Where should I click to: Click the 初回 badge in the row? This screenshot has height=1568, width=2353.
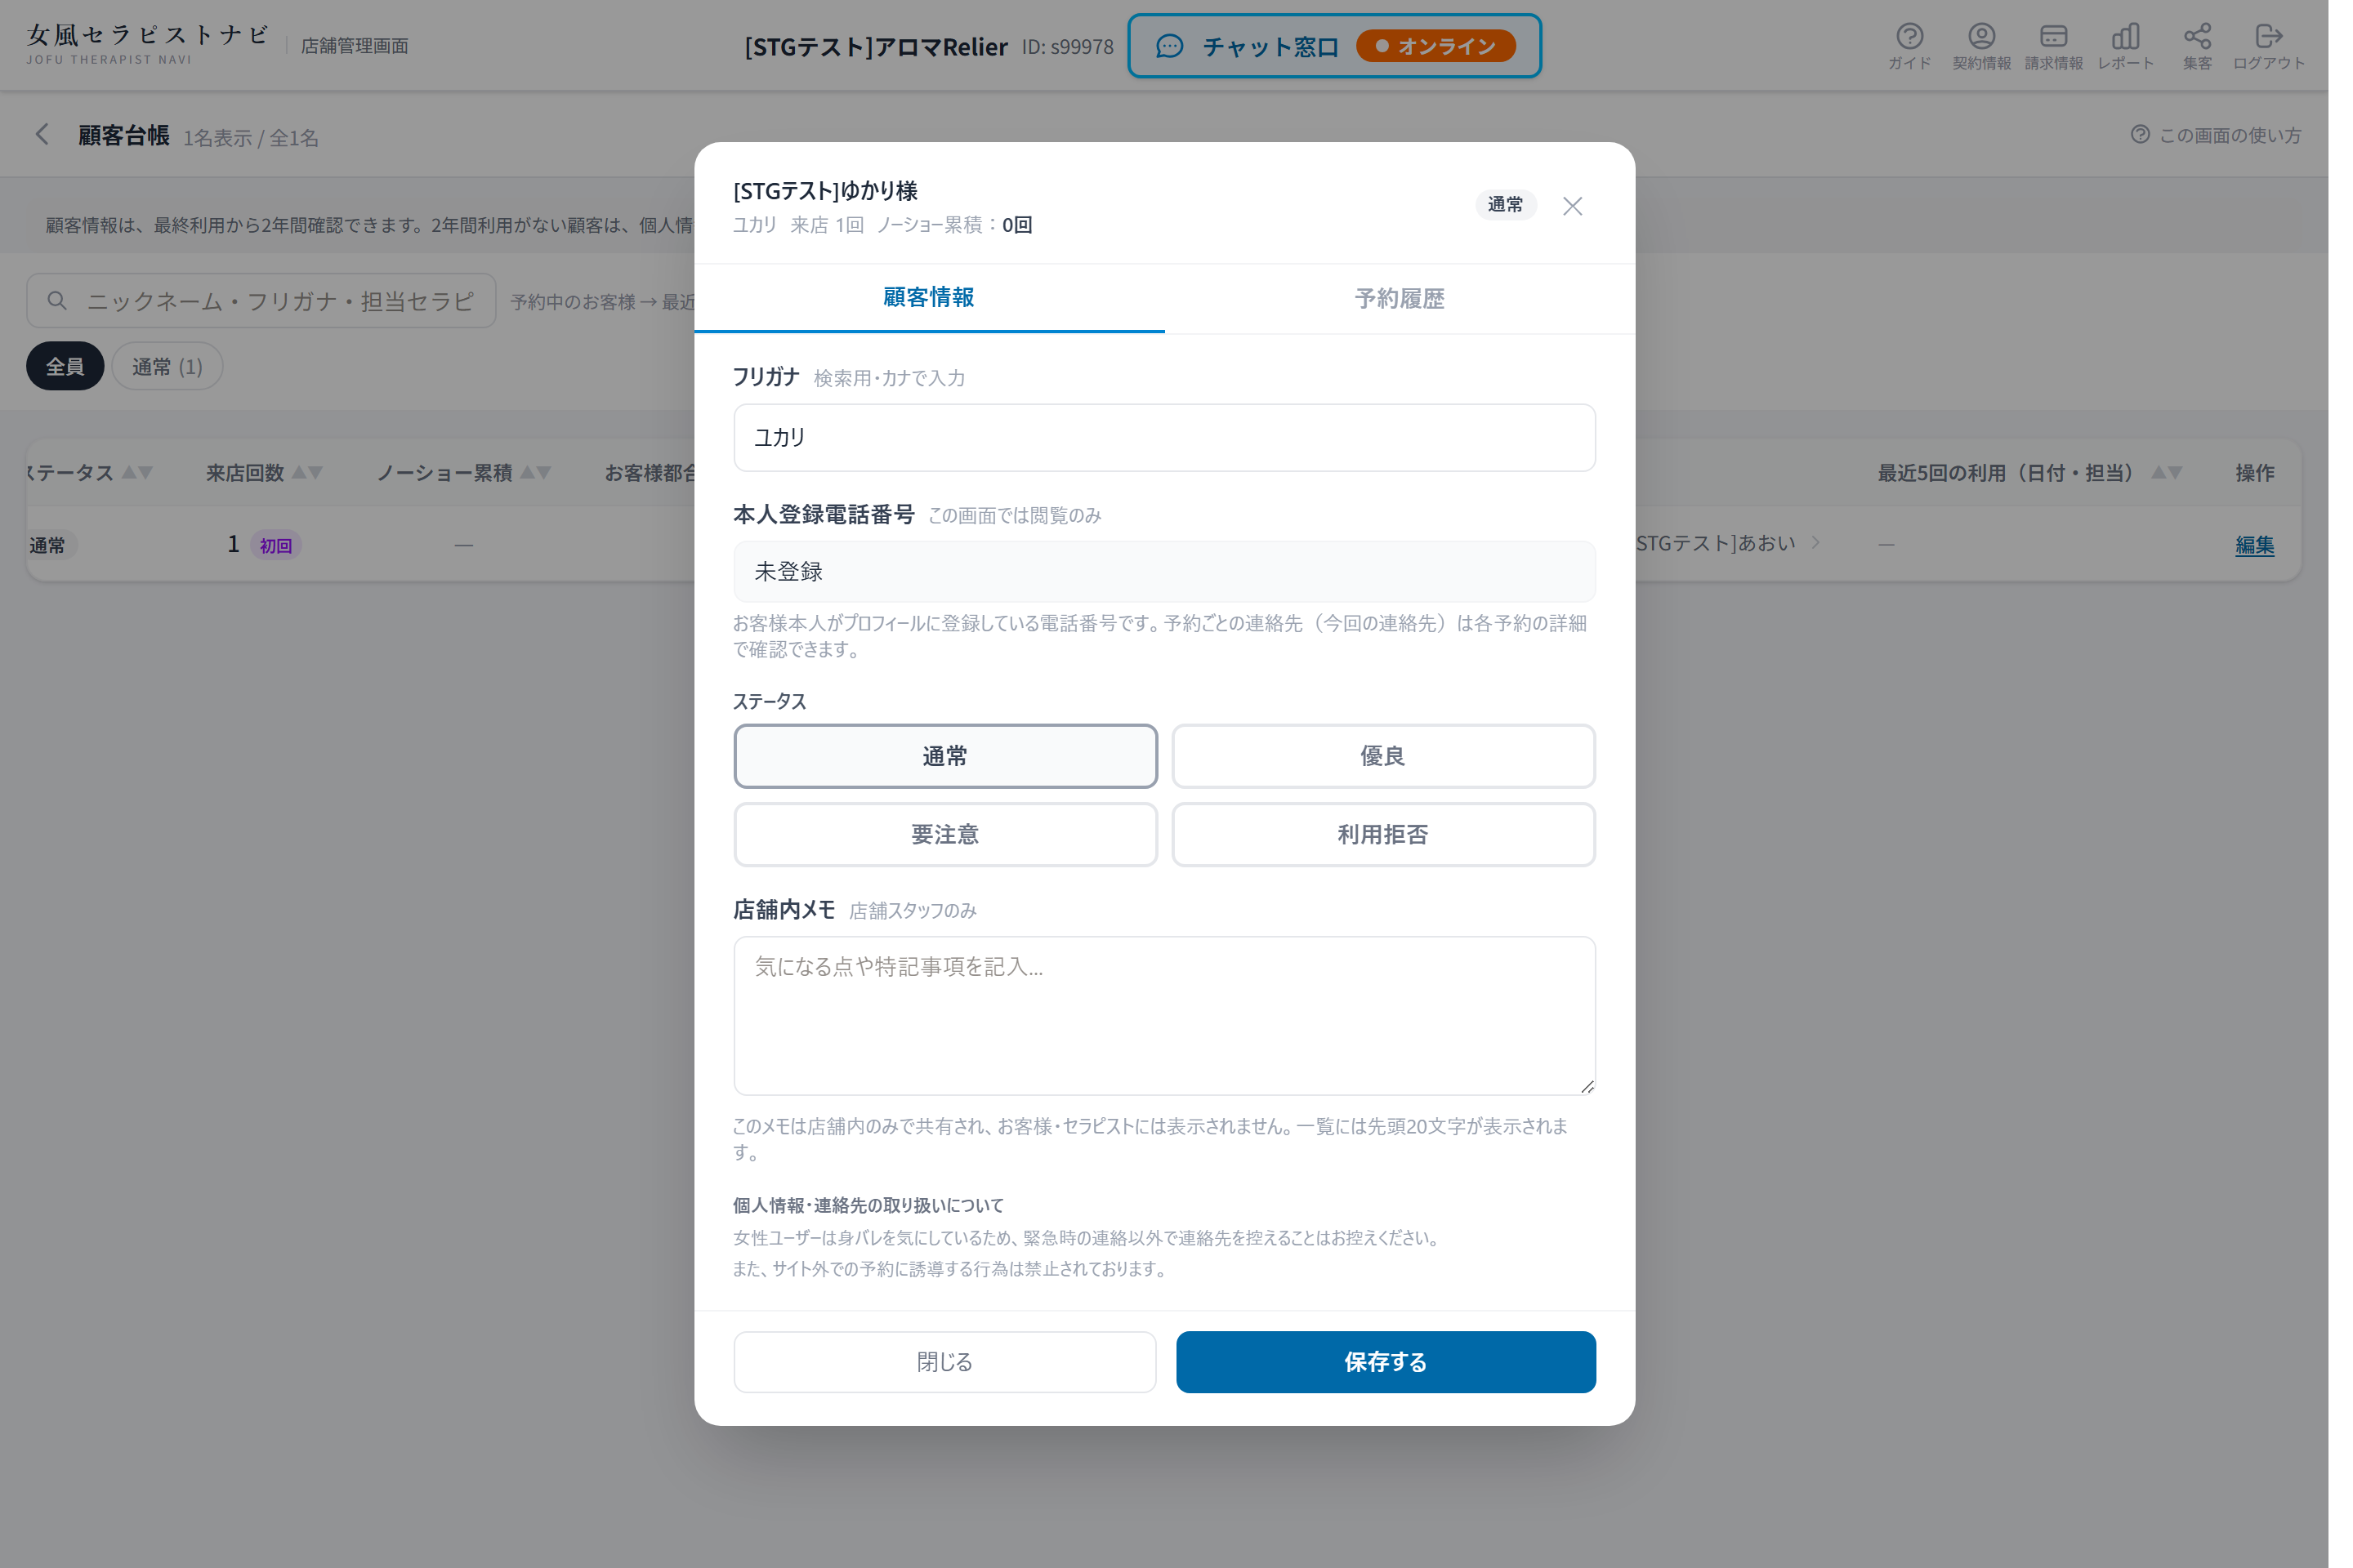[276, 545]
